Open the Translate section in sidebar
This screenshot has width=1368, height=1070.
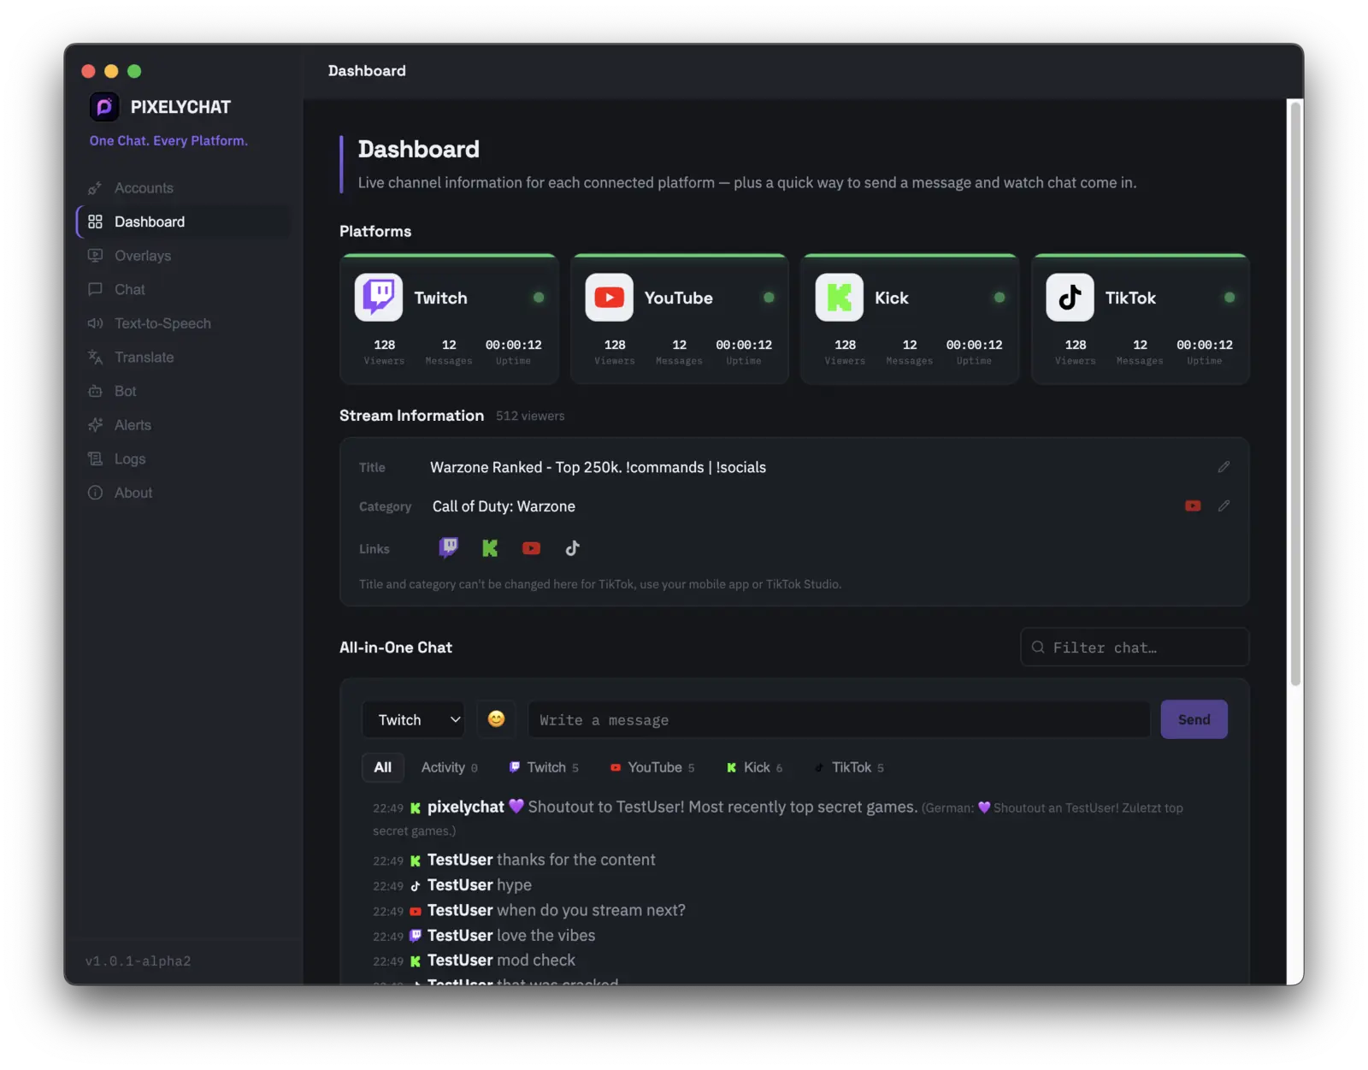click(x=183, y=358)
